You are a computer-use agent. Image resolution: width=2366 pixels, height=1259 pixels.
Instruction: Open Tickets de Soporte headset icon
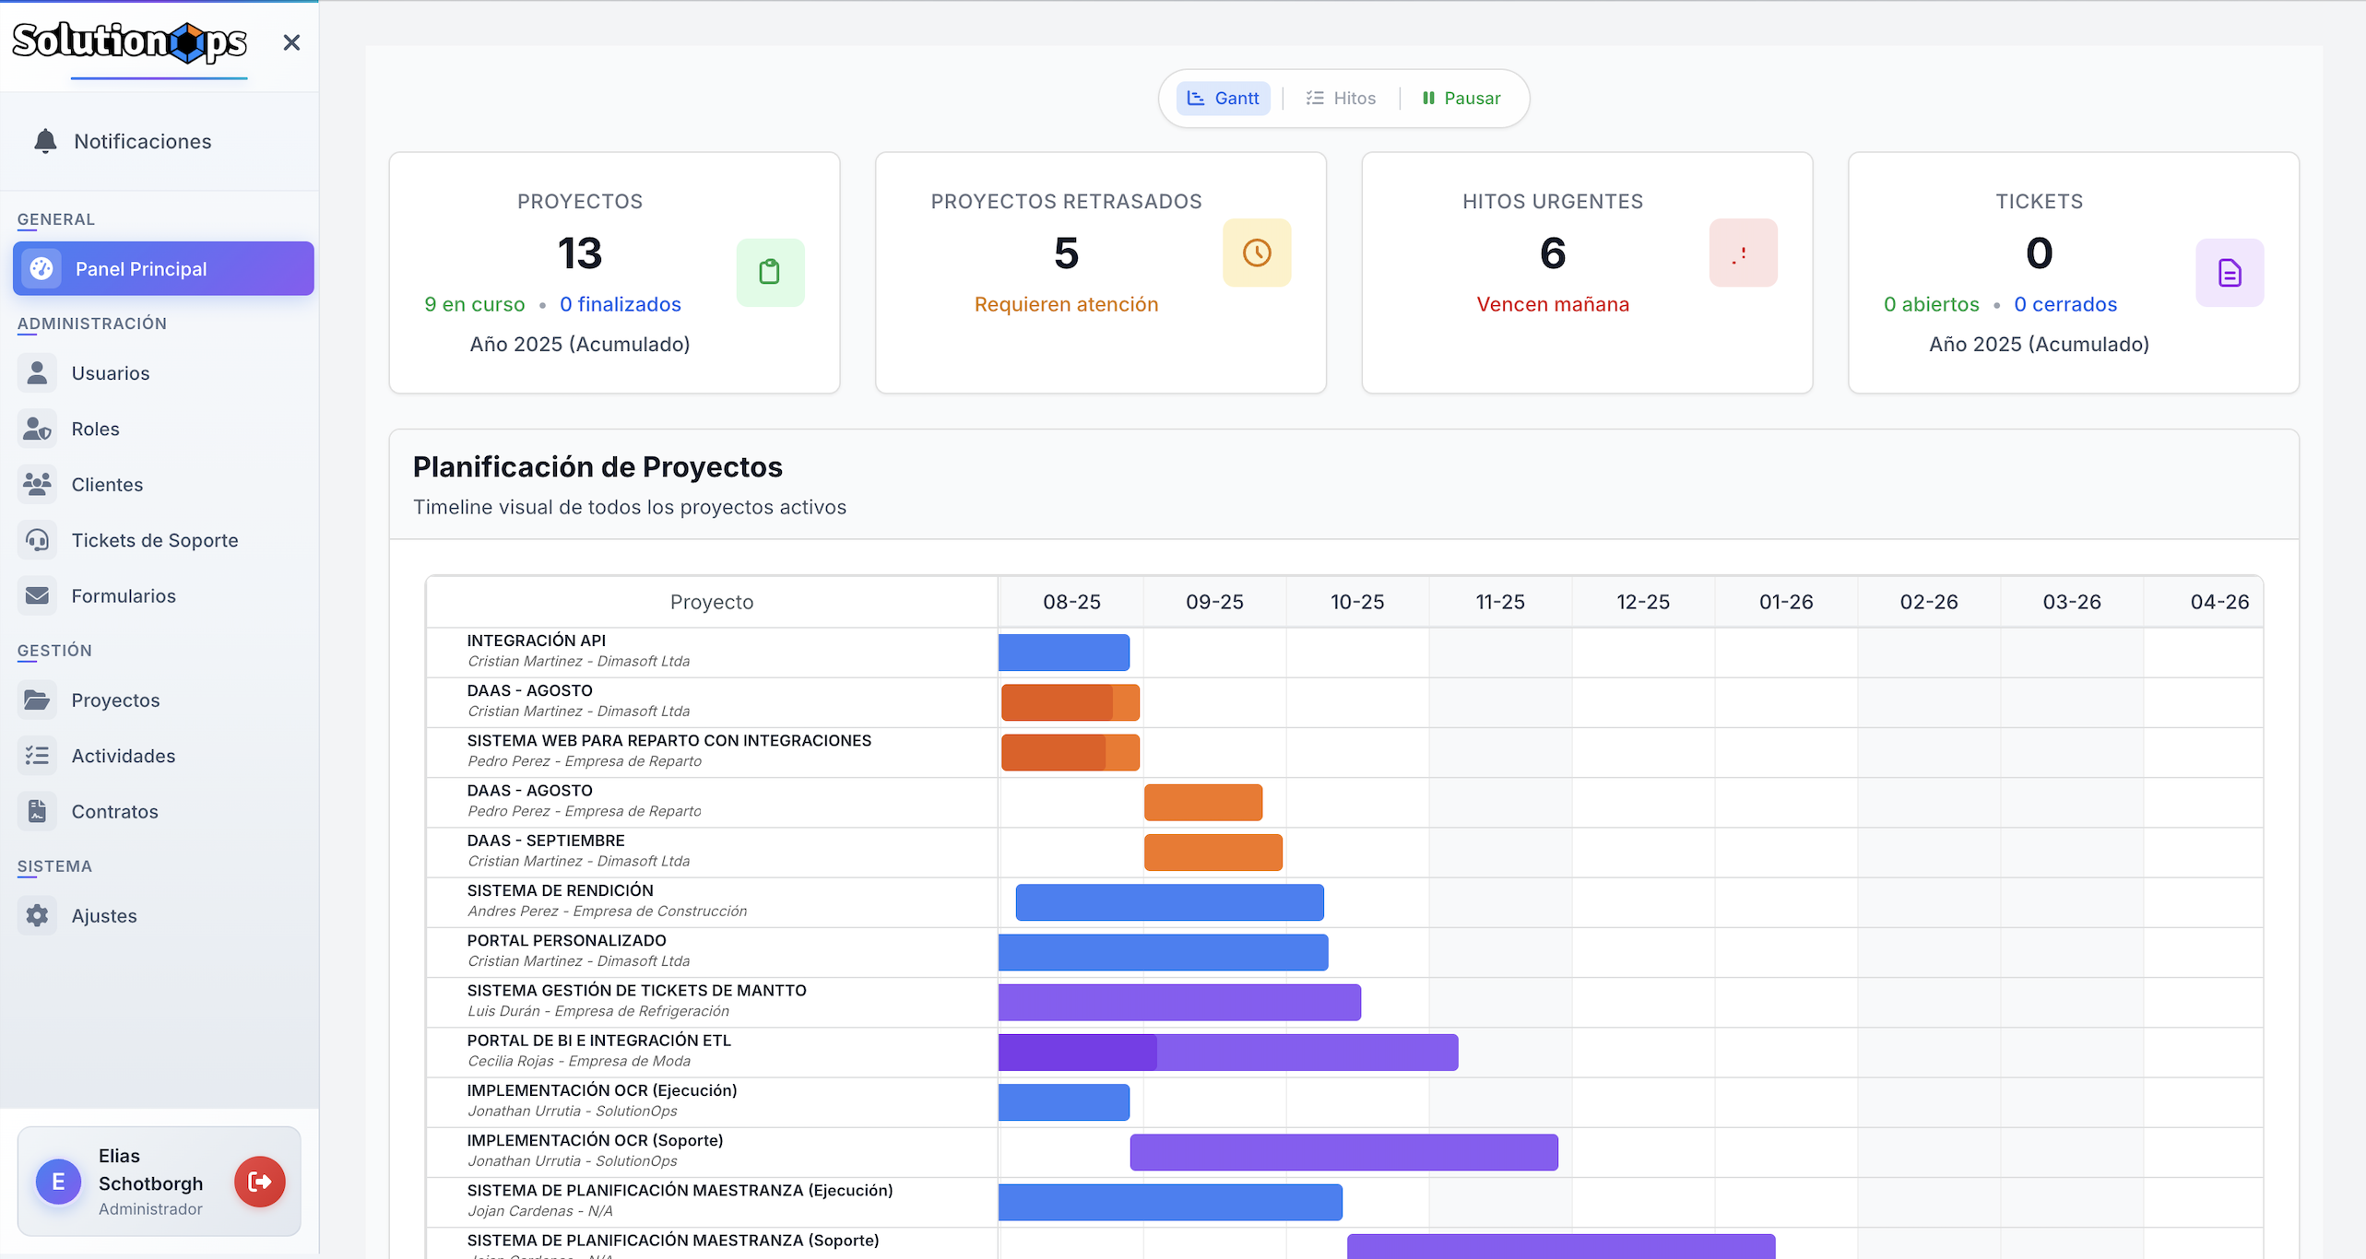click(x=37, y=540)
